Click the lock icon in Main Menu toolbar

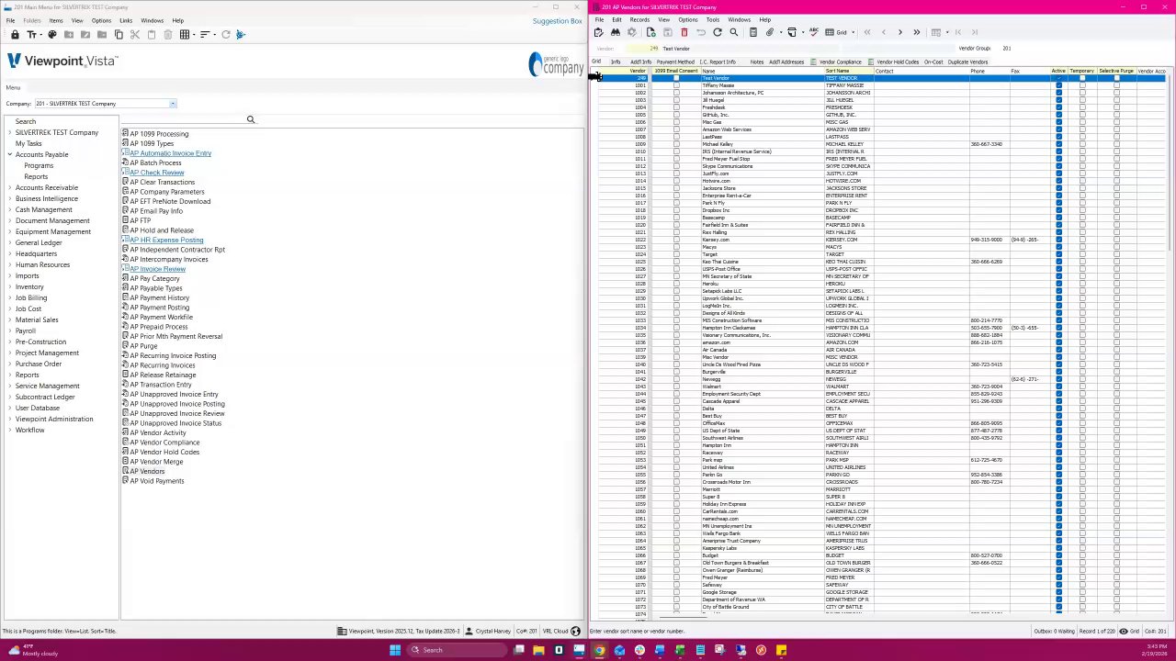tap(15, 35)
